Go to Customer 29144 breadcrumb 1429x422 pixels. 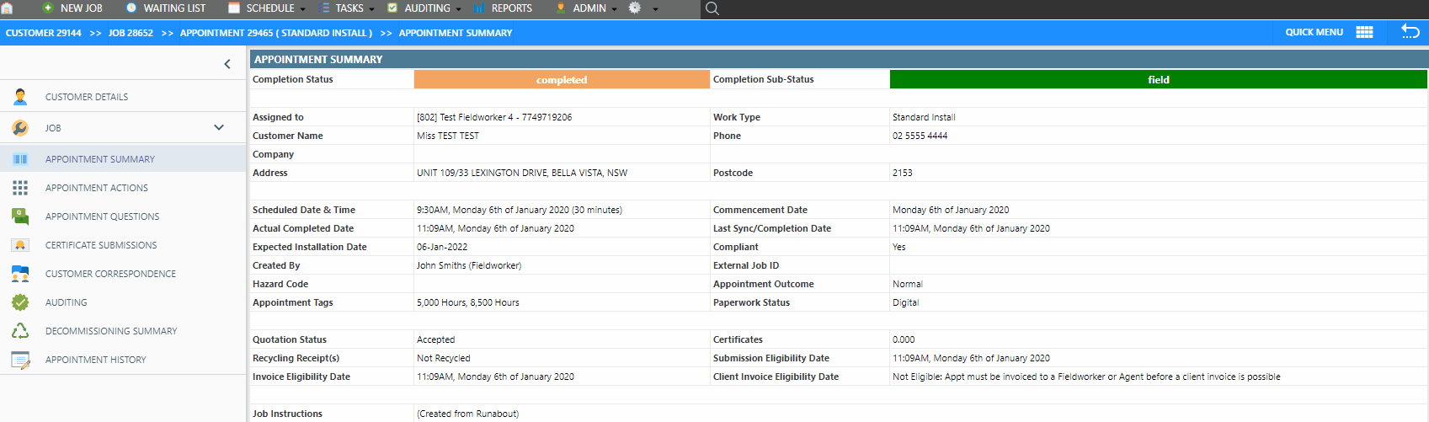click(44, 33)
